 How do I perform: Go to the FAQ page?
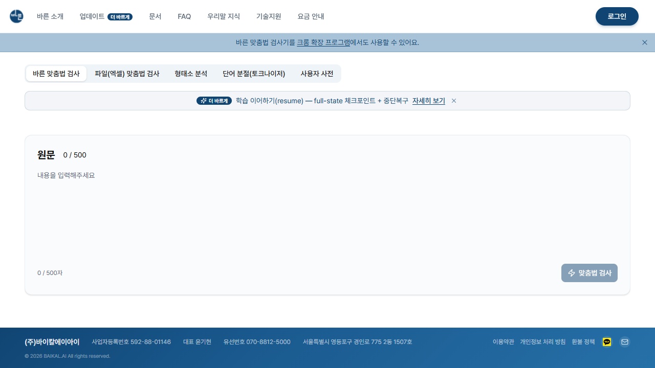184,16
